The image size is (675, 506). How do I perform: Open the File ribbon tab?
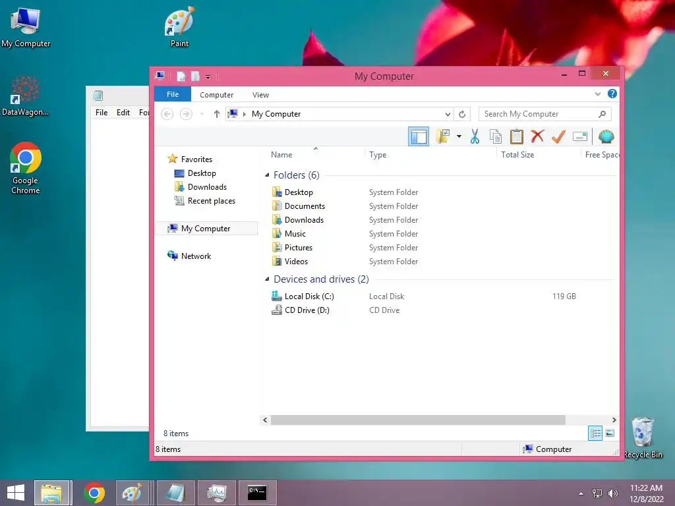173,94
